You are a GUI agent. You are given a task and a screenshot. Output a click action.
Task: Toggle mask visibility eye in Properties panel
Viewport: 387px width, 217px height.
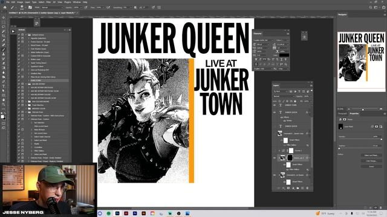pyautogui.click(x=376, y=207)
